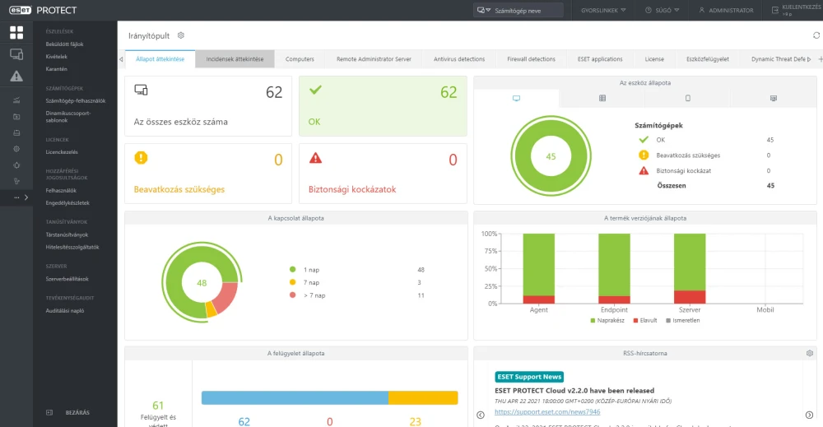The height and width of the screenshot is (427, 823).
Task: Expand more sidebar items with the chevron
Action: click(26, 197)
